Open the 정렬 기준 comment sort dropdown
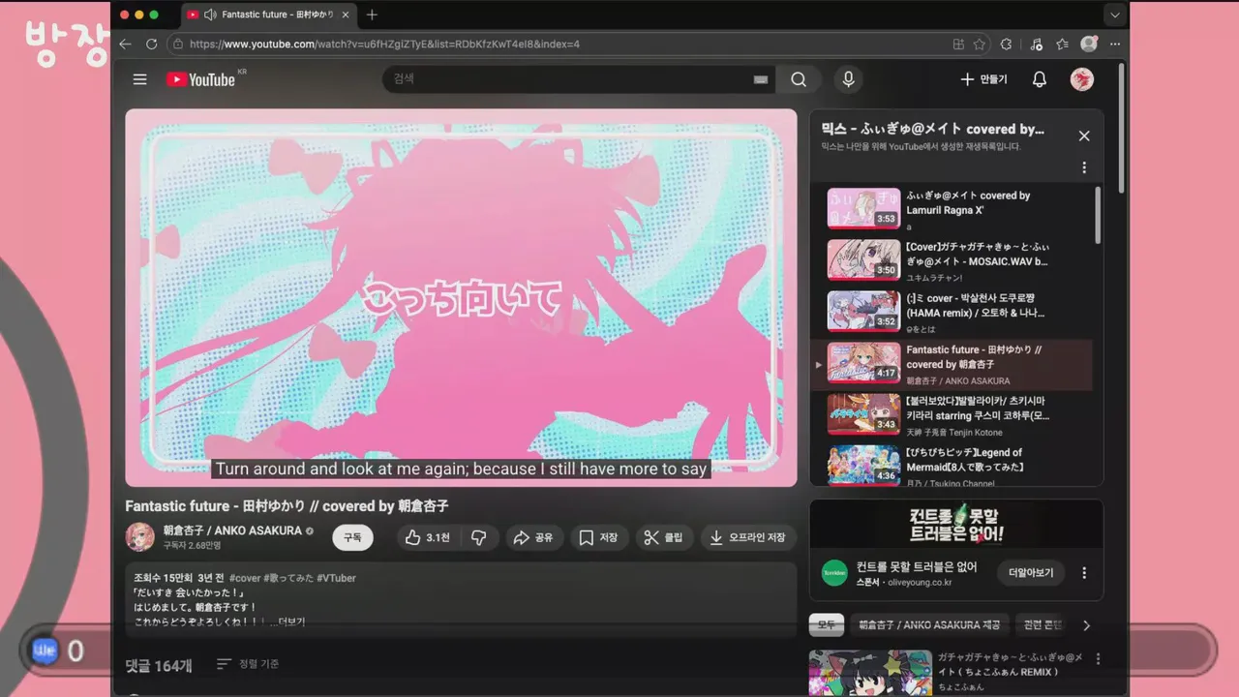 pos(248,664)
